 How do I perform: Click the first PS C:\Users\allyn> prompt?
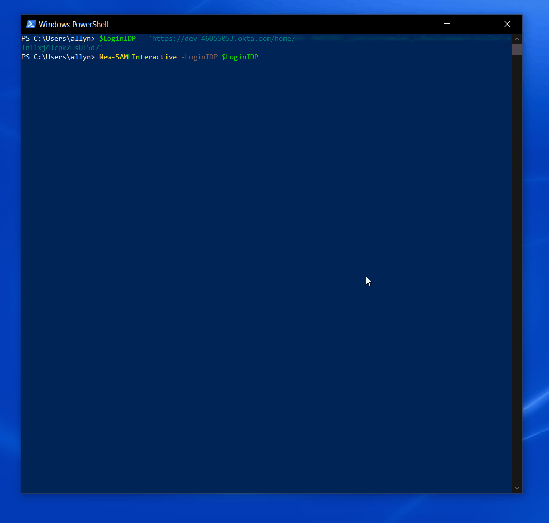[x=58, y=38]
